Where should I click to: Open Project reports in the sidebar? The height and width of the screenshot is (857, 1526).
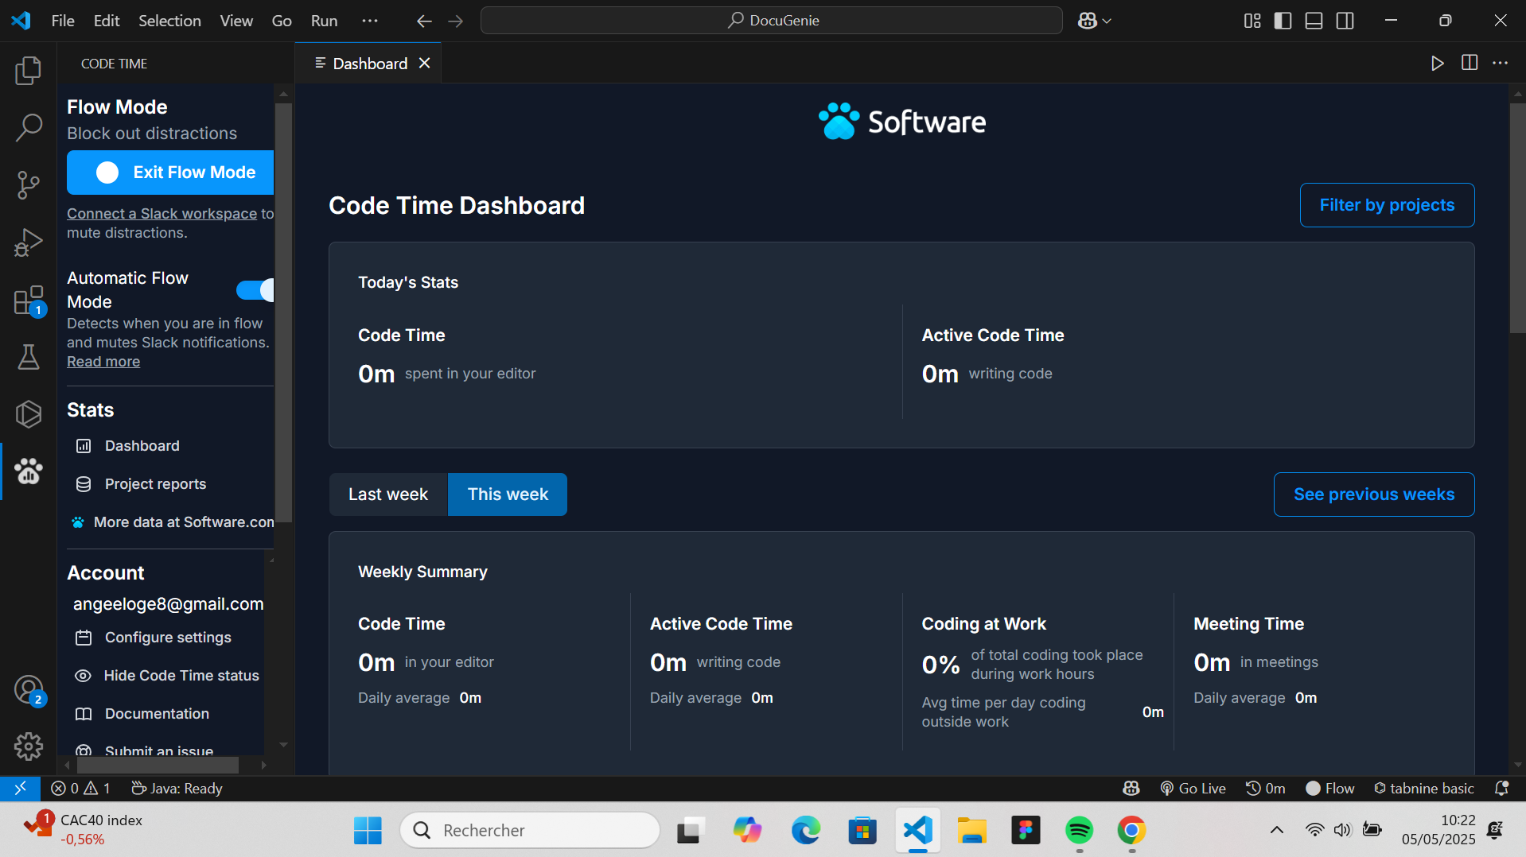(141, 484)
